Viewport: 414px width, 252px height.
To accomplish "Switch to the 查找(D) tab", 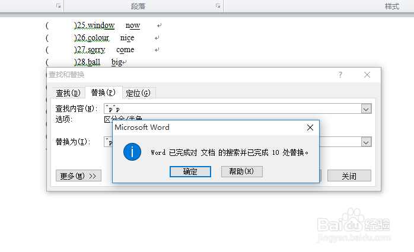I will [x=68, y=93].
